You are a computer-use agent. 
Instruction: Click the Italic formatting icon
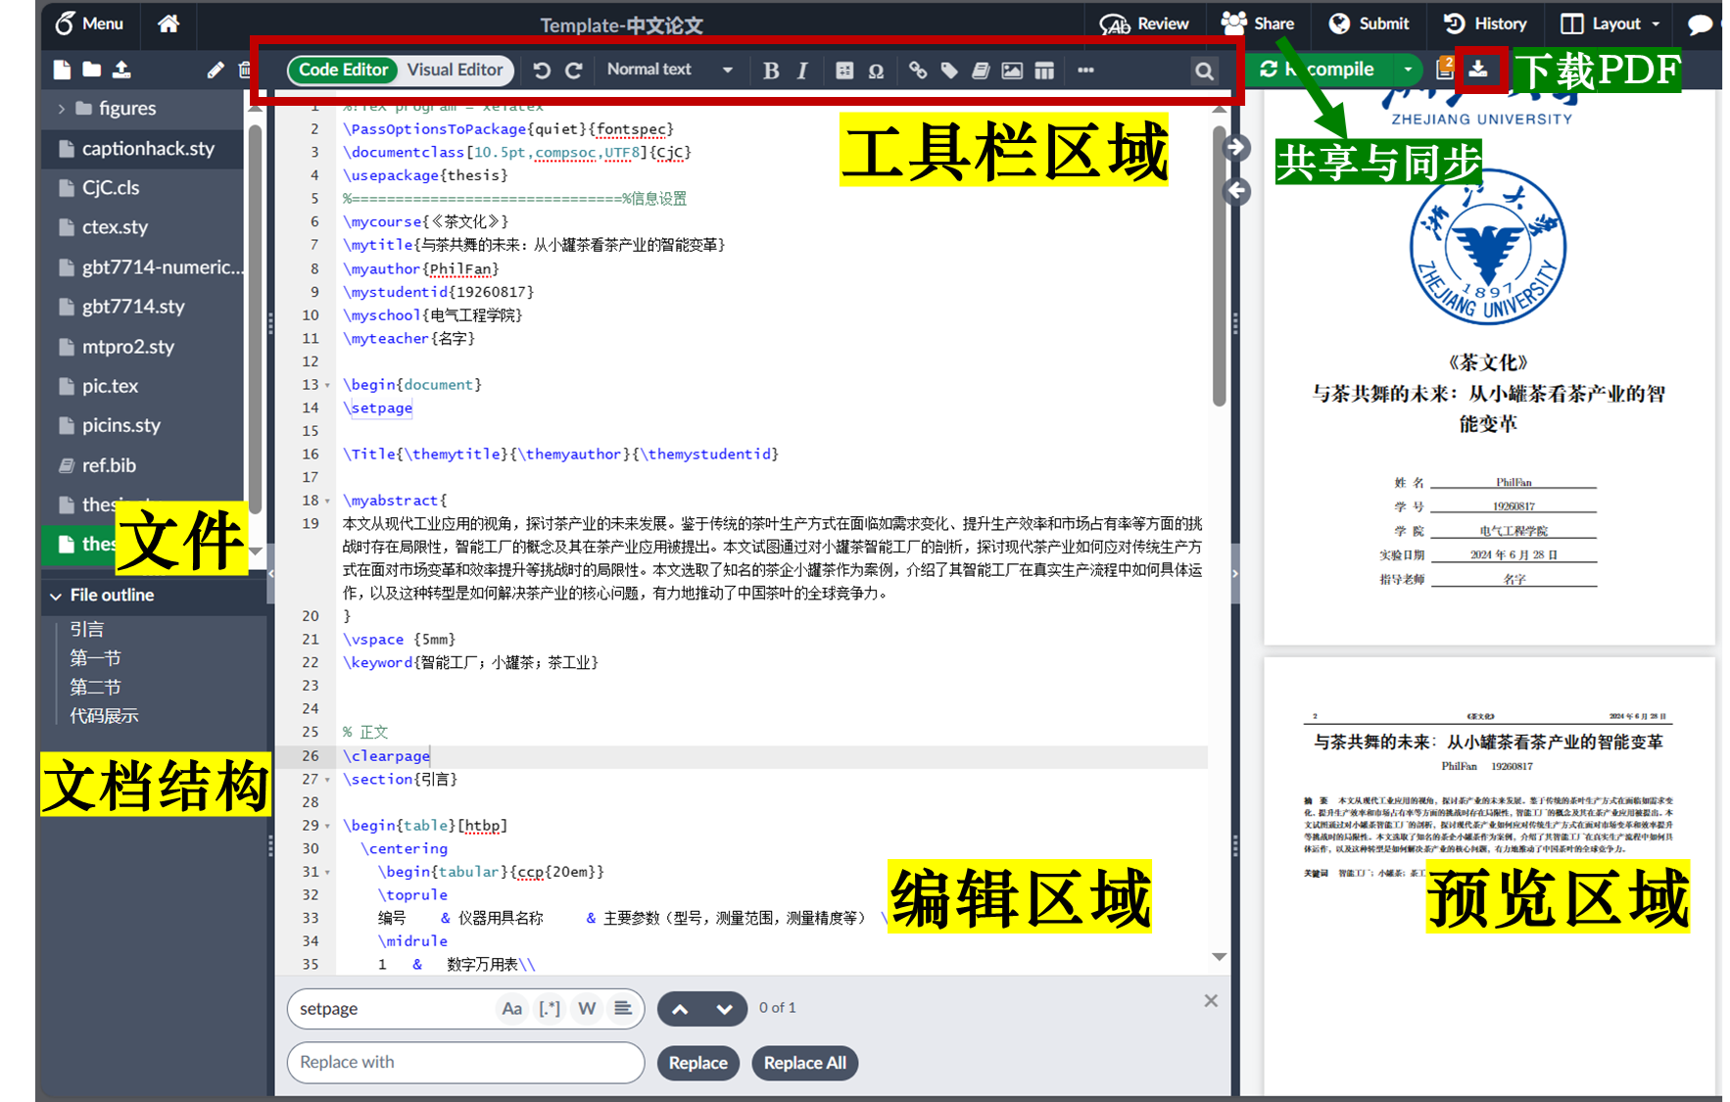point(802,71)
